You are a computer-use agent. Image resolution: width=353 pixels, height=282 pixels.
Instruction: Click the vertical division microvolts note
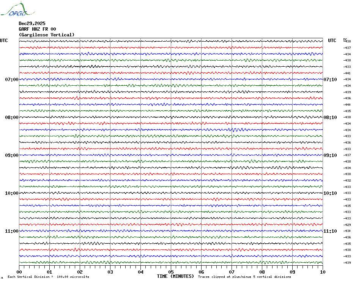48,277
